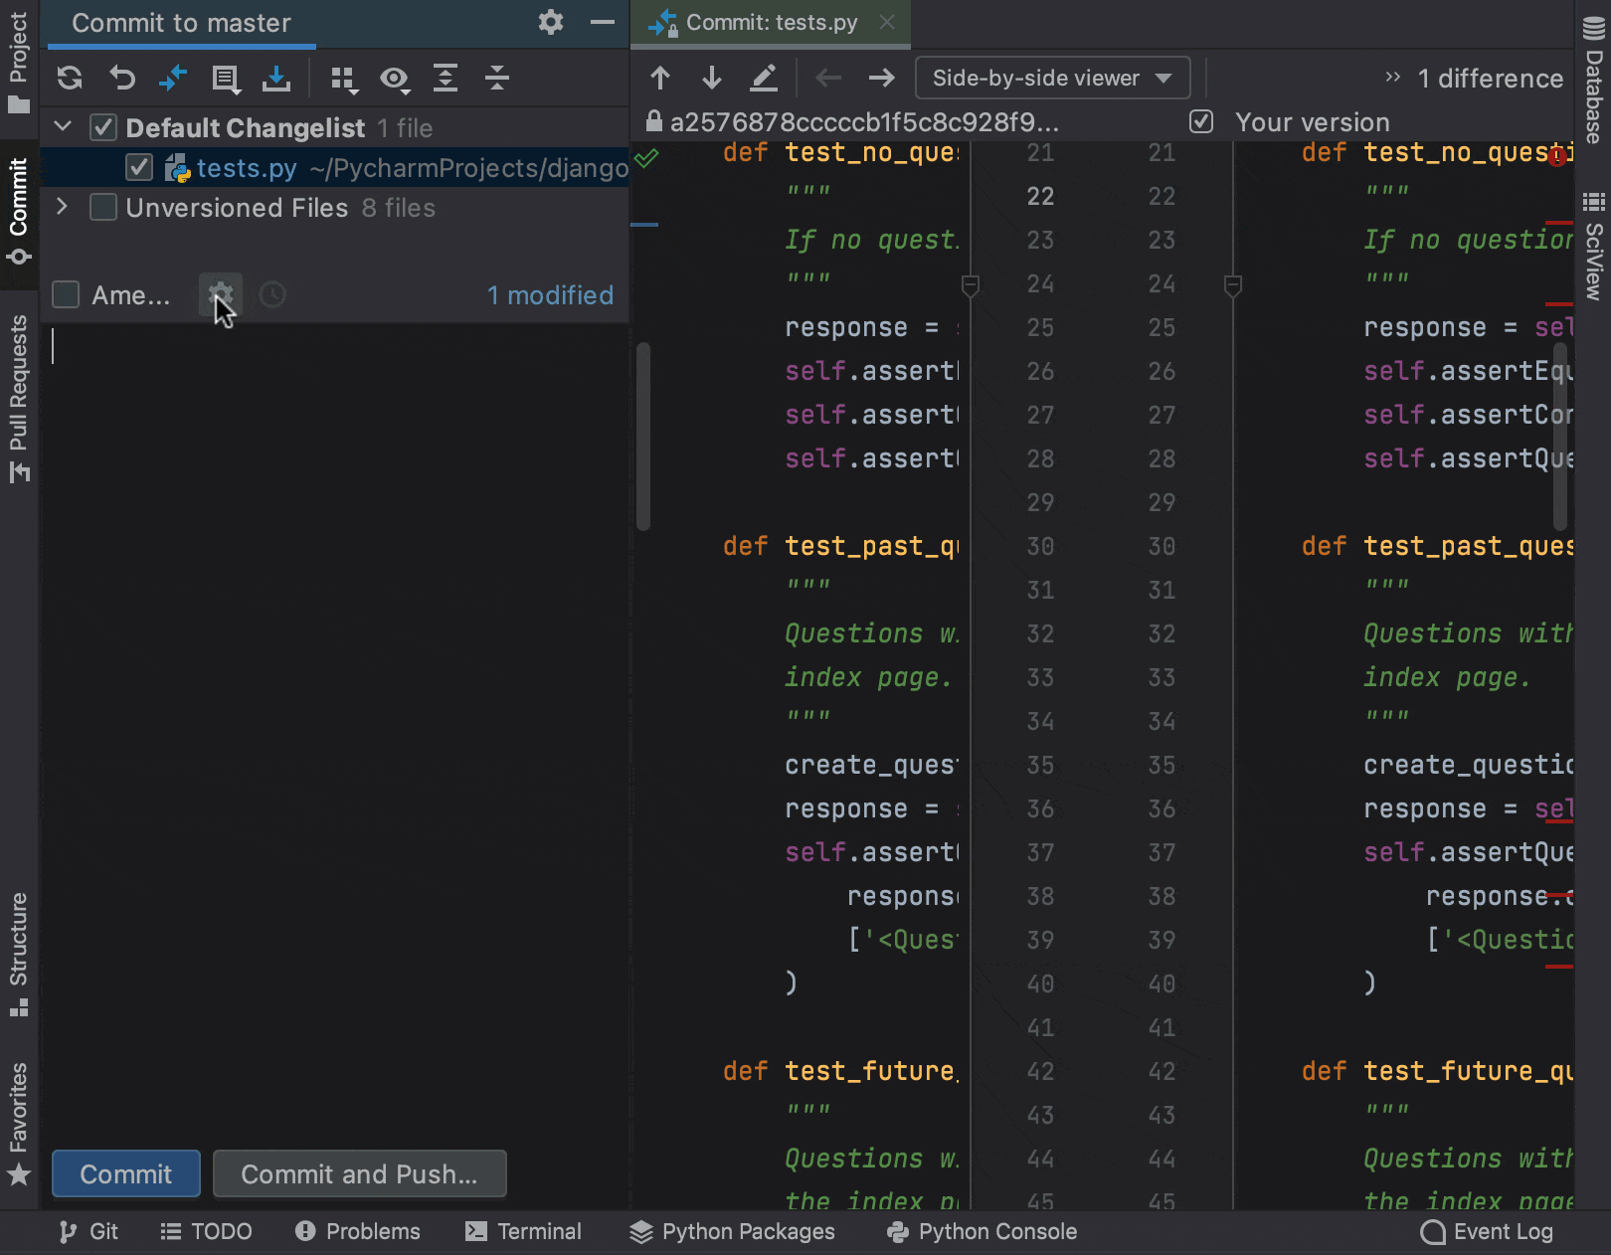The image size is (1611, 1255).
Task: Click the pencil edit source icon
Action: (763, 79)
